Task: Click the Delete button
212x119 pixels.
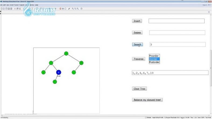Action: [137, 33]
